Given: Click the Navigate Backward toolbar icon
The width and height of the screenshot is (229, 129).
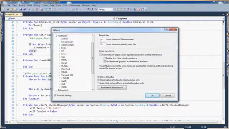Looking at the screenshot, I should tap(67, 9).
